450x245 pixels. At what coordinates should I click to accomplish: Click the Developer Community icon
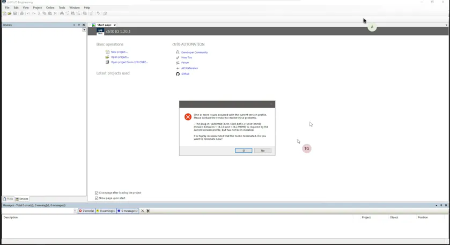(x=178, y=52)
